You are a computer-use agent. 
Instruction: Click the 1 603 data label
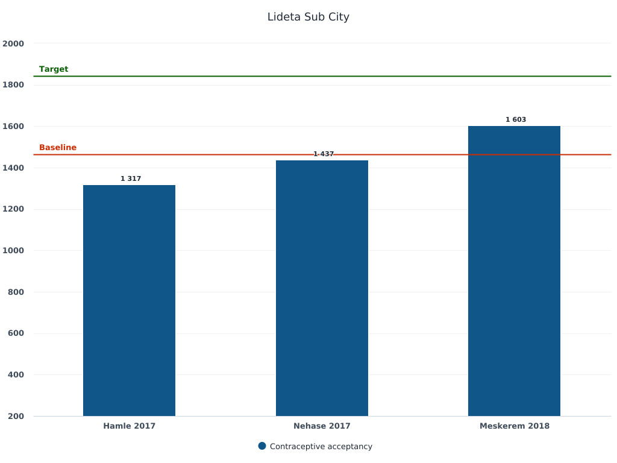pyautogui.click(x=516, y=119)
